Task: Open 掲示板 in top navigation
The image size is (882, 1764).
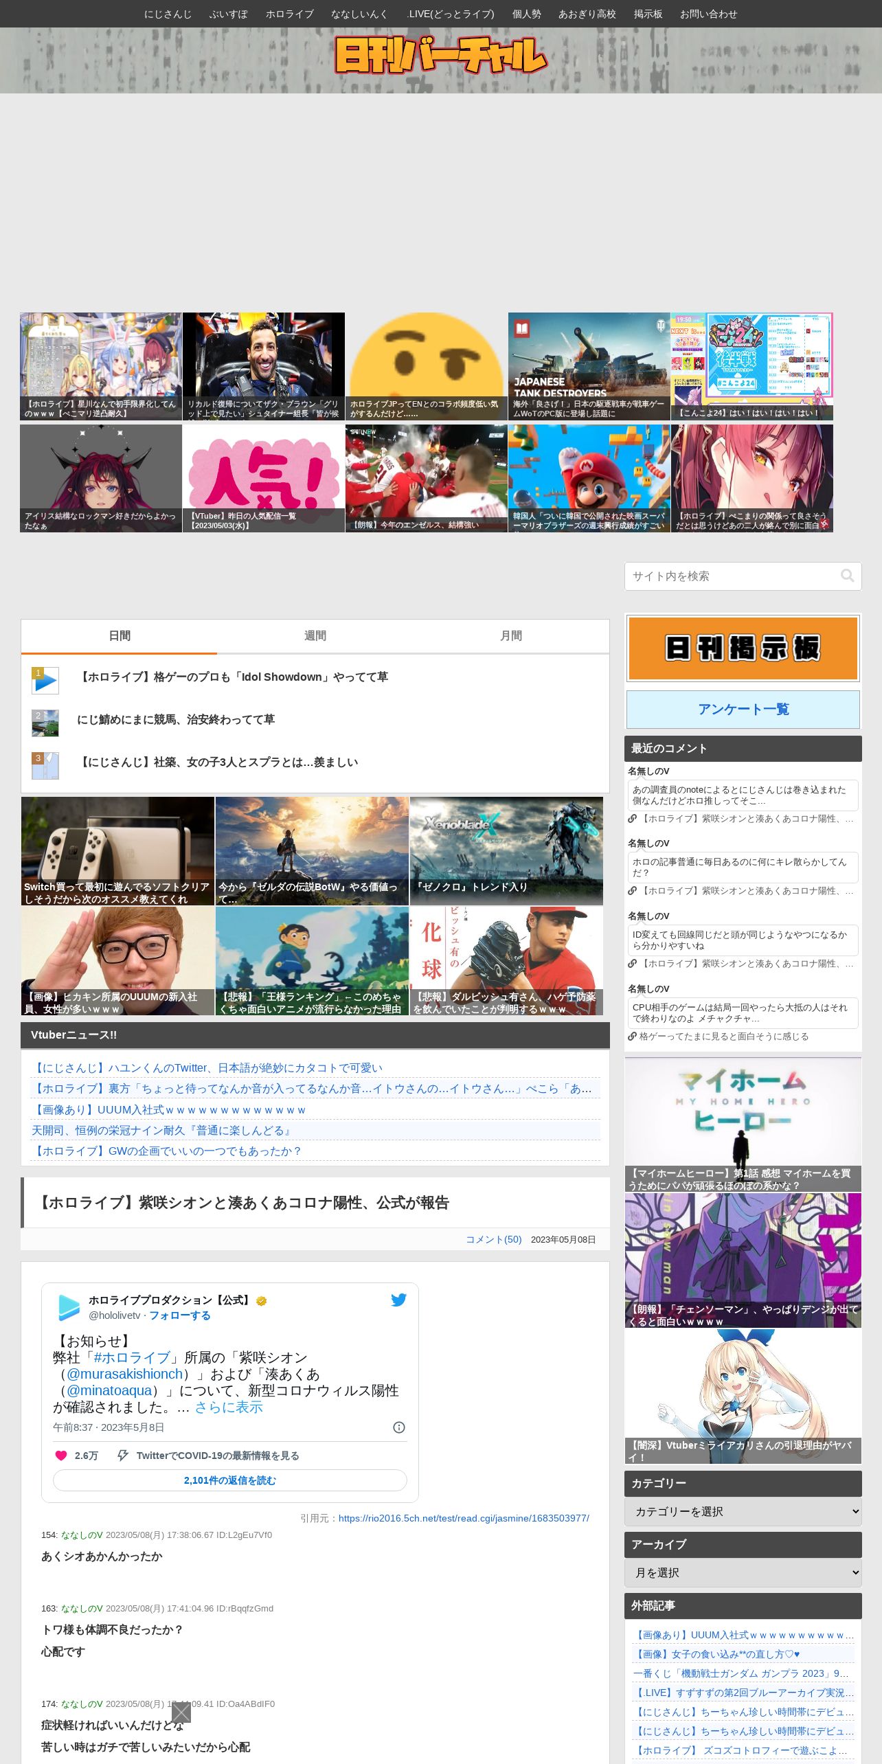Action: [x=648, y=14]
